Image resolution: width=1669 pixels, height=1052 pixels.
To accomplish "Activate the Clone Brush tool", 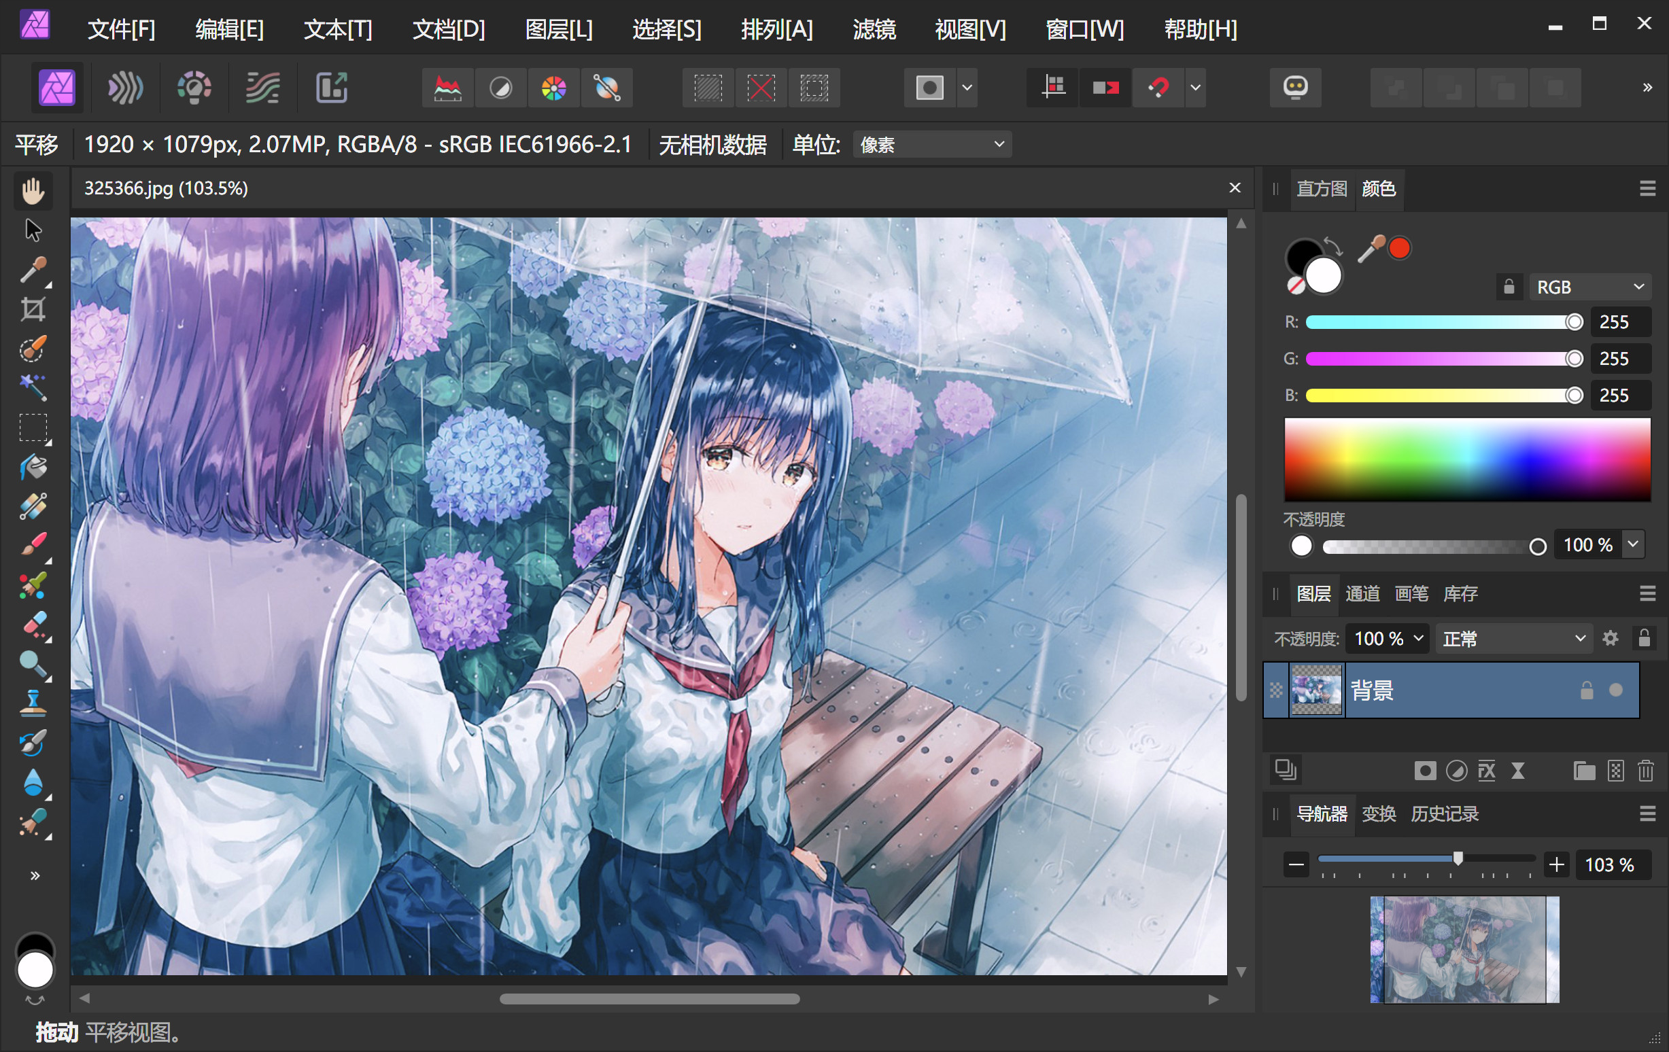I will tap(33, 703).
